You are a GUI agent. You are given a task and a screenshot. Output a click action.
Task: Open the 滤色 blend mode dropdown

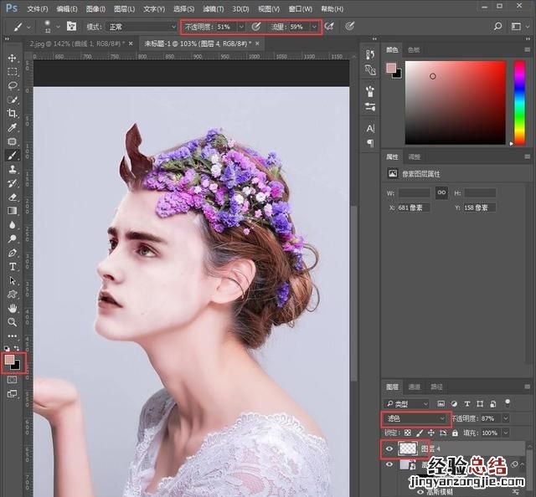tap(416, 418)
